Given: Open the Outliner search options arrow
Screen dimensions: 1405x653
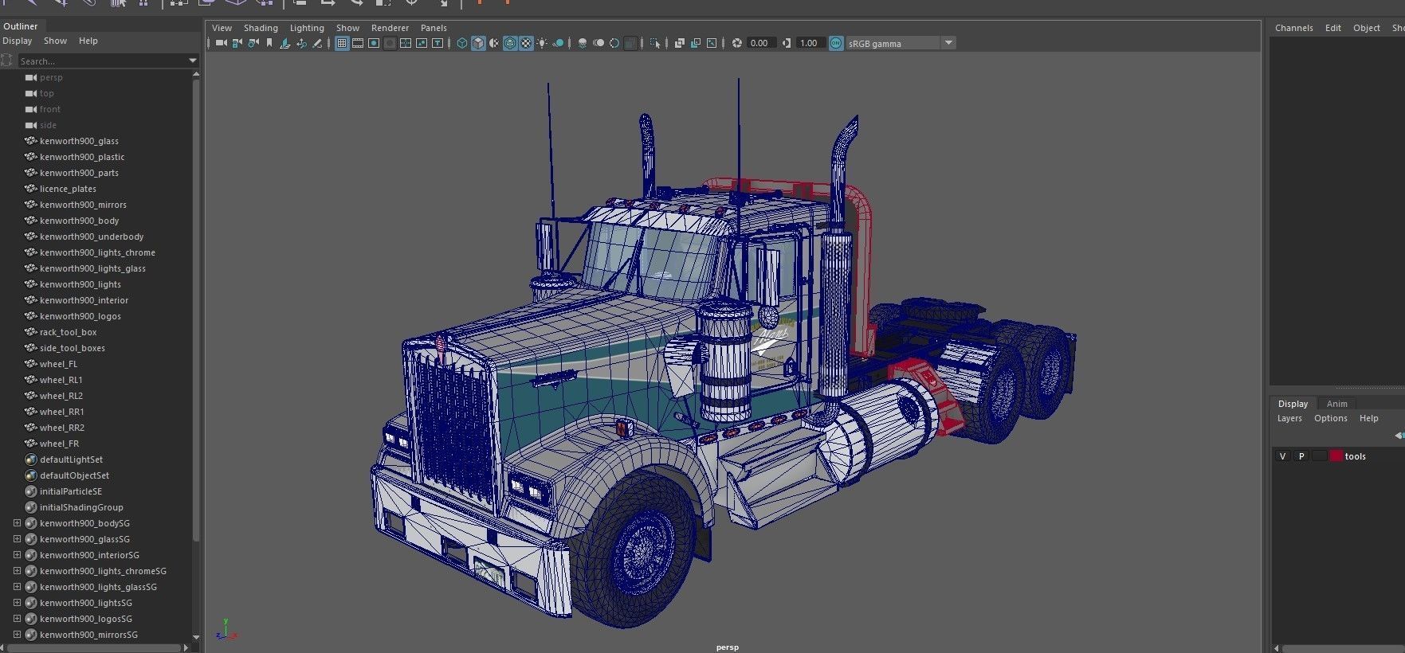Looking at the screenshot, I should click(192, 61).
